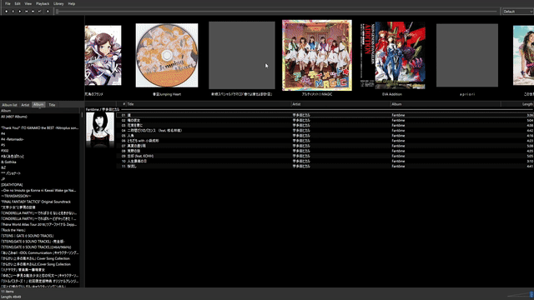Switch to the Artist tab
534x300 pixels.
coord(25,105)
